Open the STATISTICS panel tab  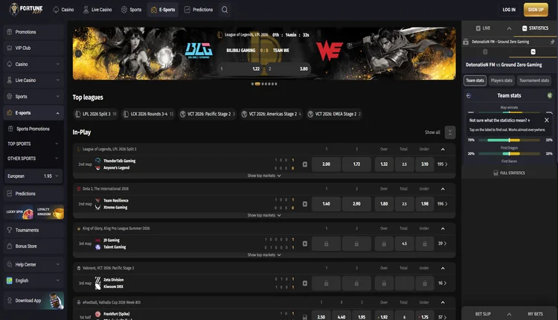tap(535, 28)
